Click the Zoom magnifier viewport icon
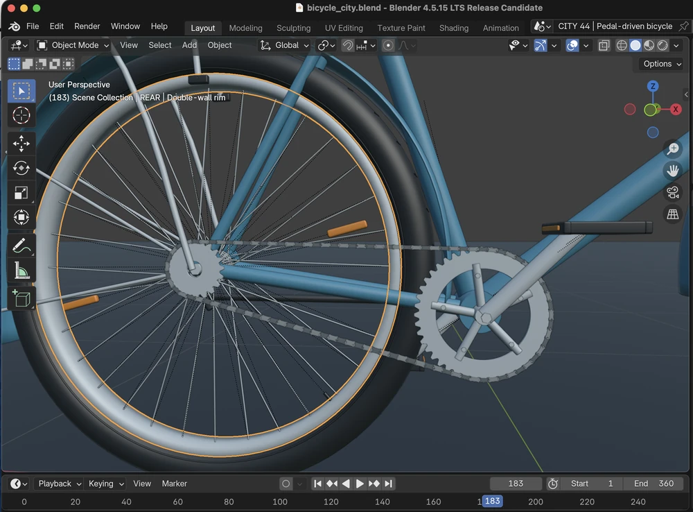 click(673, 148)
